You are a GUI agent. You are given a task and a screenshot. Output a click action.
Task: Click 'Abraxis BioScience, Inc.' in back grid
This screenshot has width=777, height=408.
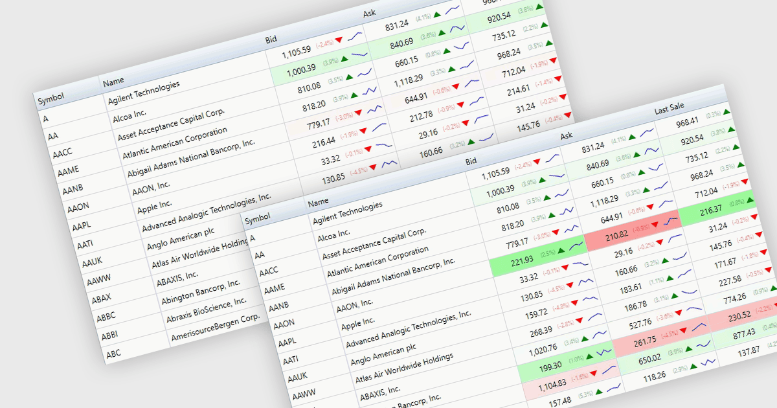[207, 311]
